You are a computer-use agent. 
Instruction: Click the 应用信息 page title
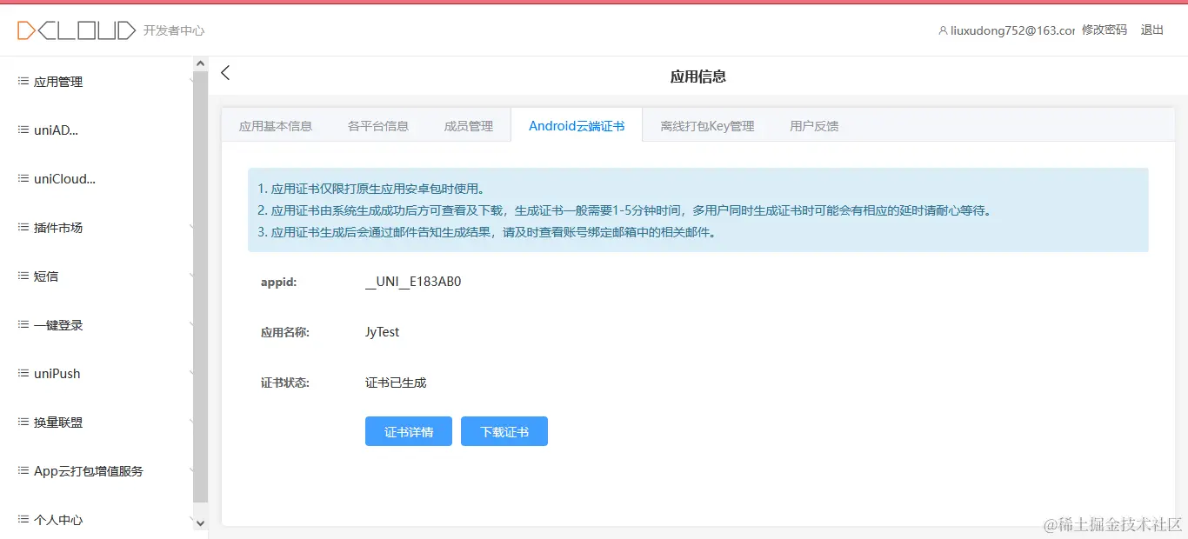click(698, 77)
